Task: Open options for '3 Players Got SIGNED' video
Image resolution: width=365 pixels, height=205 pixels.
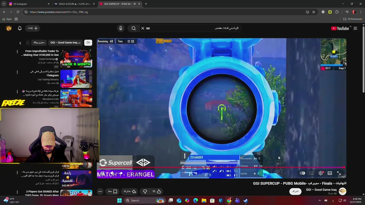Action: pos(17,192)
